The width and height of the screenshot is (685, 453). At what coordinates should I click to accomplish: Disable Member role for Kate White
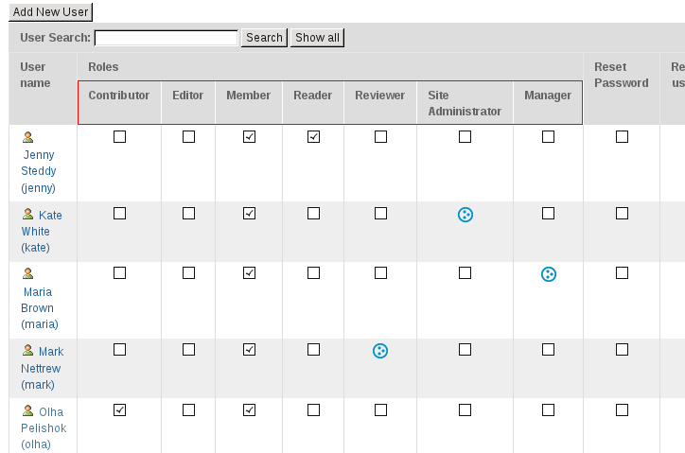point(250,213)
